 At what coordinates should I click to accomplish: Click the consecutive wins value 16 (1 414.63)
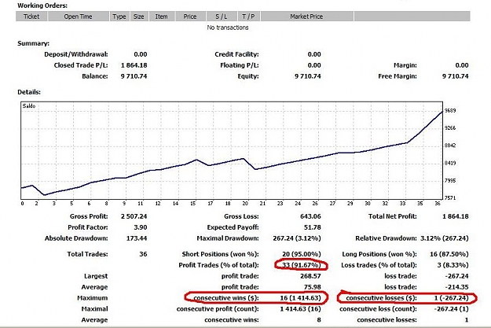pos(301,298)
